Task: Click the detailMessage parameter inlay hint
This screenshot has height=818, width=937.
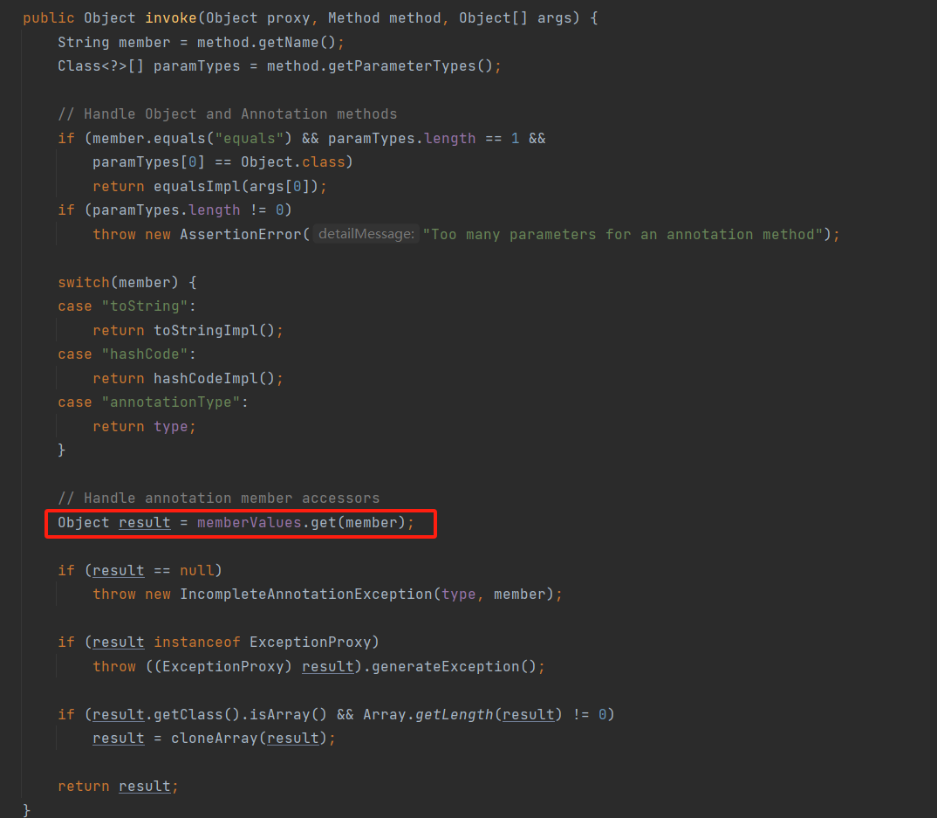Action: [366, 234]
